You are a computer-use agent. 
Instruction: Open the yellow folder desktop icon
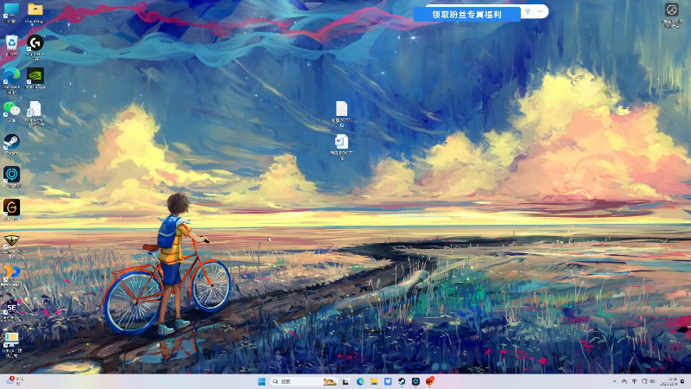[35, 10]
